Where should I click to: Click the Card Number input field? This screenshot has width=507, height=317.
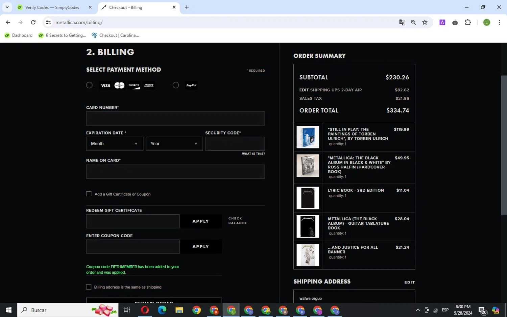175,118
